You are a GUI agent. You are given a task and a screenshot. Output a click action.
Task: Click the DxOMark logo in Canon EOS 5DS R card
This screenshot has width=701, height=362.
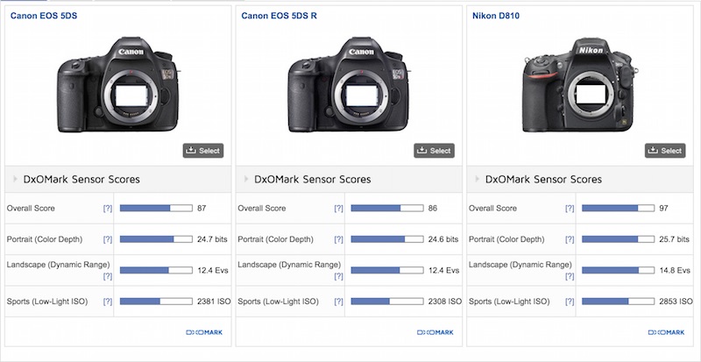(x=435, y=332)
